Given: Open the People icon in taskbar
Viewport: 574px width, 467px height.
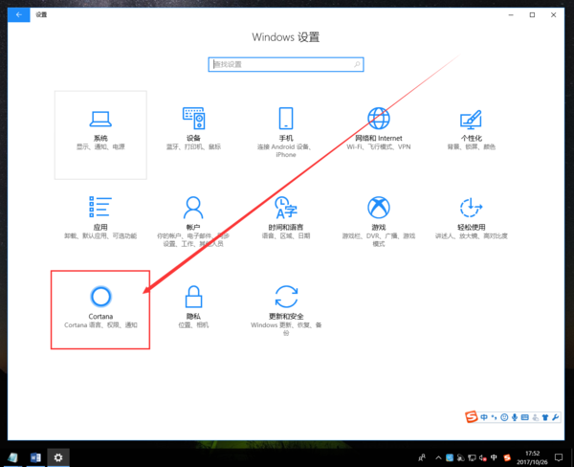Looking at the screenshot, I should 422,457.
